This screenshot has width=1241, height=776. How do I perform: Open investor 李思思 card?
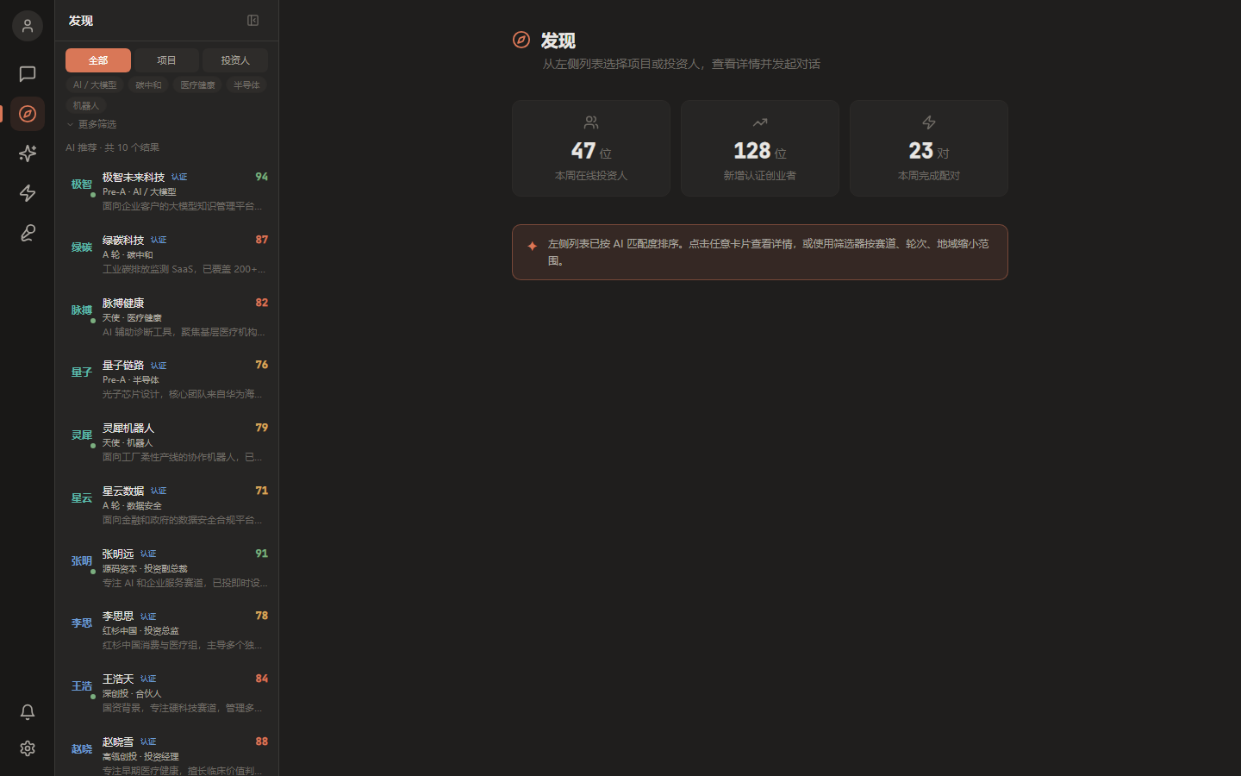coord(167,630)
